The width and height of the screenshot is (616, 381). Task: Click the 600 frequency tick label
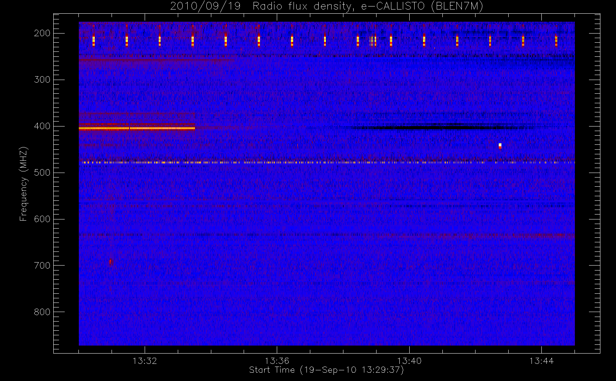42,219
